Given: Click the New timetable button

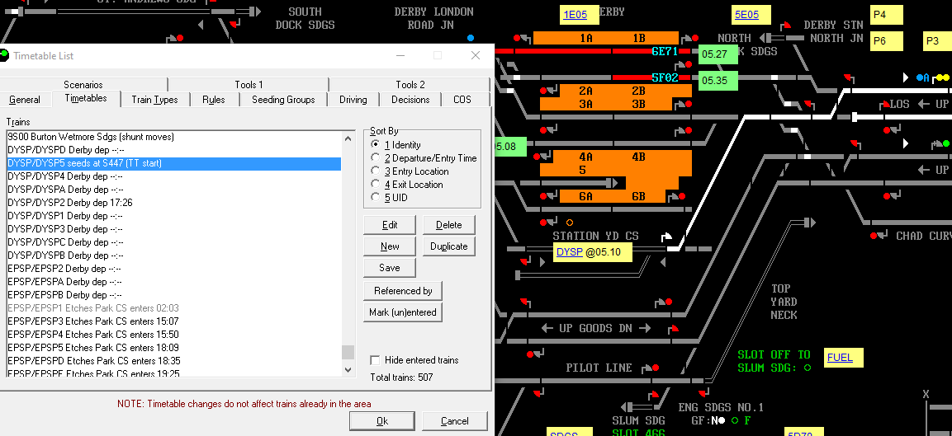Looking at the screenshot, I should pos(390,246).
